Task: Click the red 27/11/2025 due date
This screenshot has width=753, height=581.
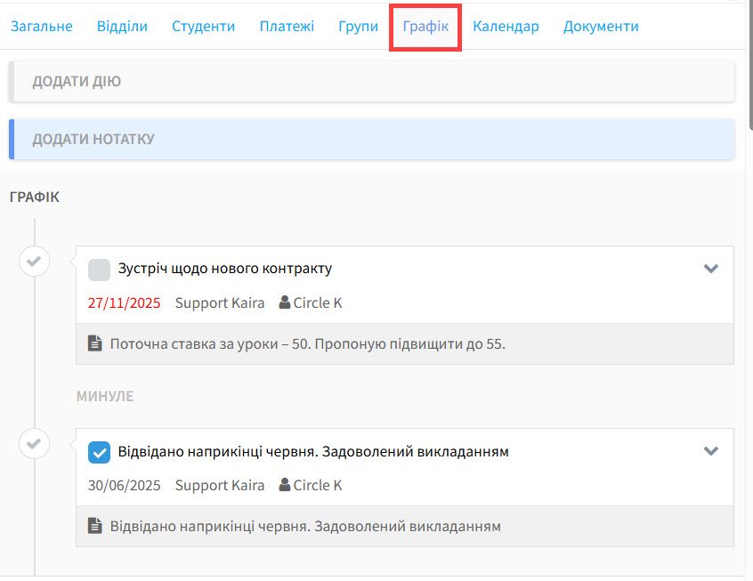Action: (x=124, y=303)
